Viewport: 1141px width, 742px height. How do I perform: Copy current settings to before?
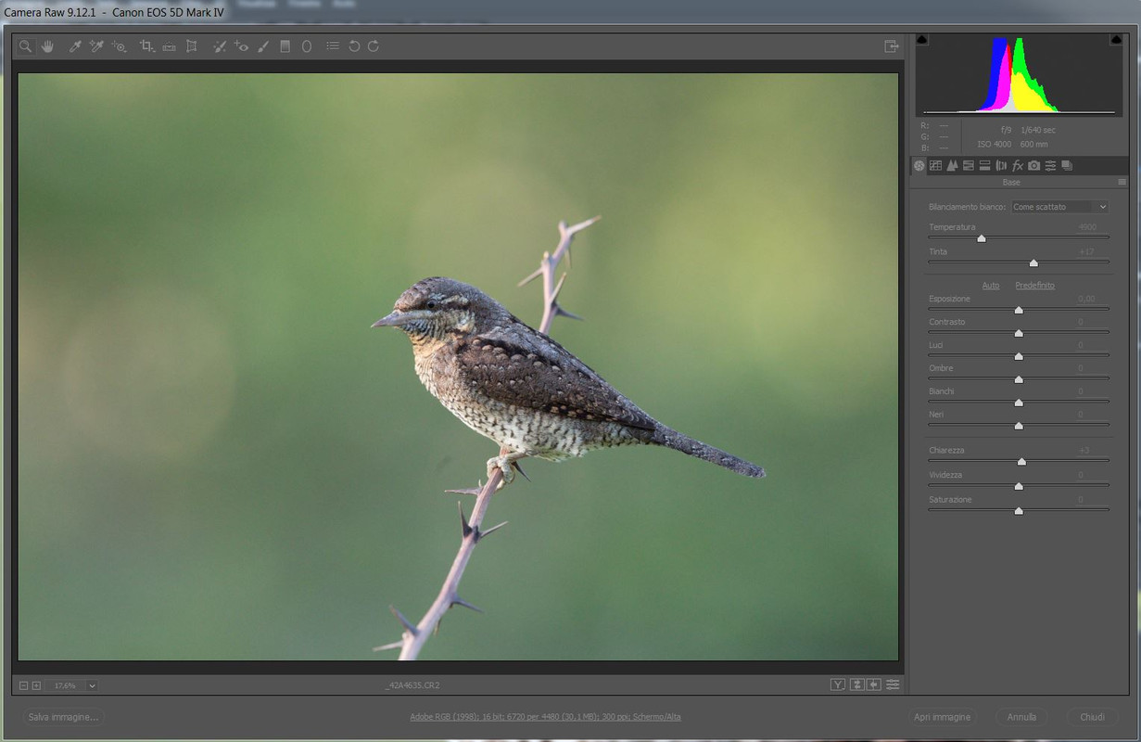[x=874, y=684]
